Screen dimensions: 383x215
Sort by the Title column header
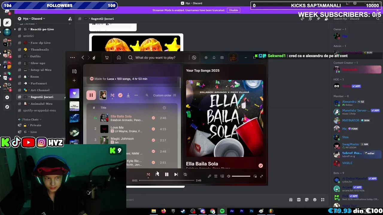[x=103, y=107]
